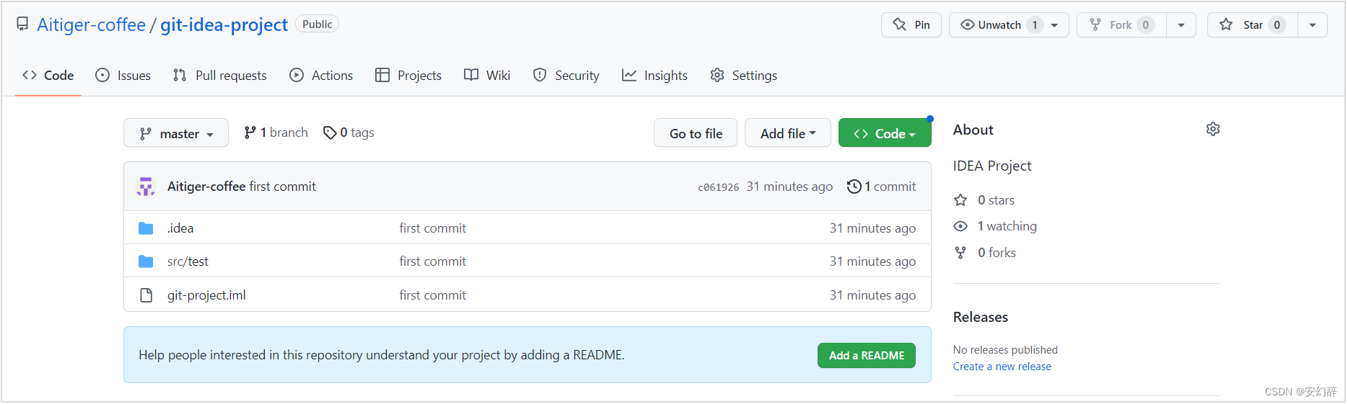Screen dimensions: 1348x404
Task: Click the Aitiger-coffee avatar in commit row
Action: [x=146, y=187]
